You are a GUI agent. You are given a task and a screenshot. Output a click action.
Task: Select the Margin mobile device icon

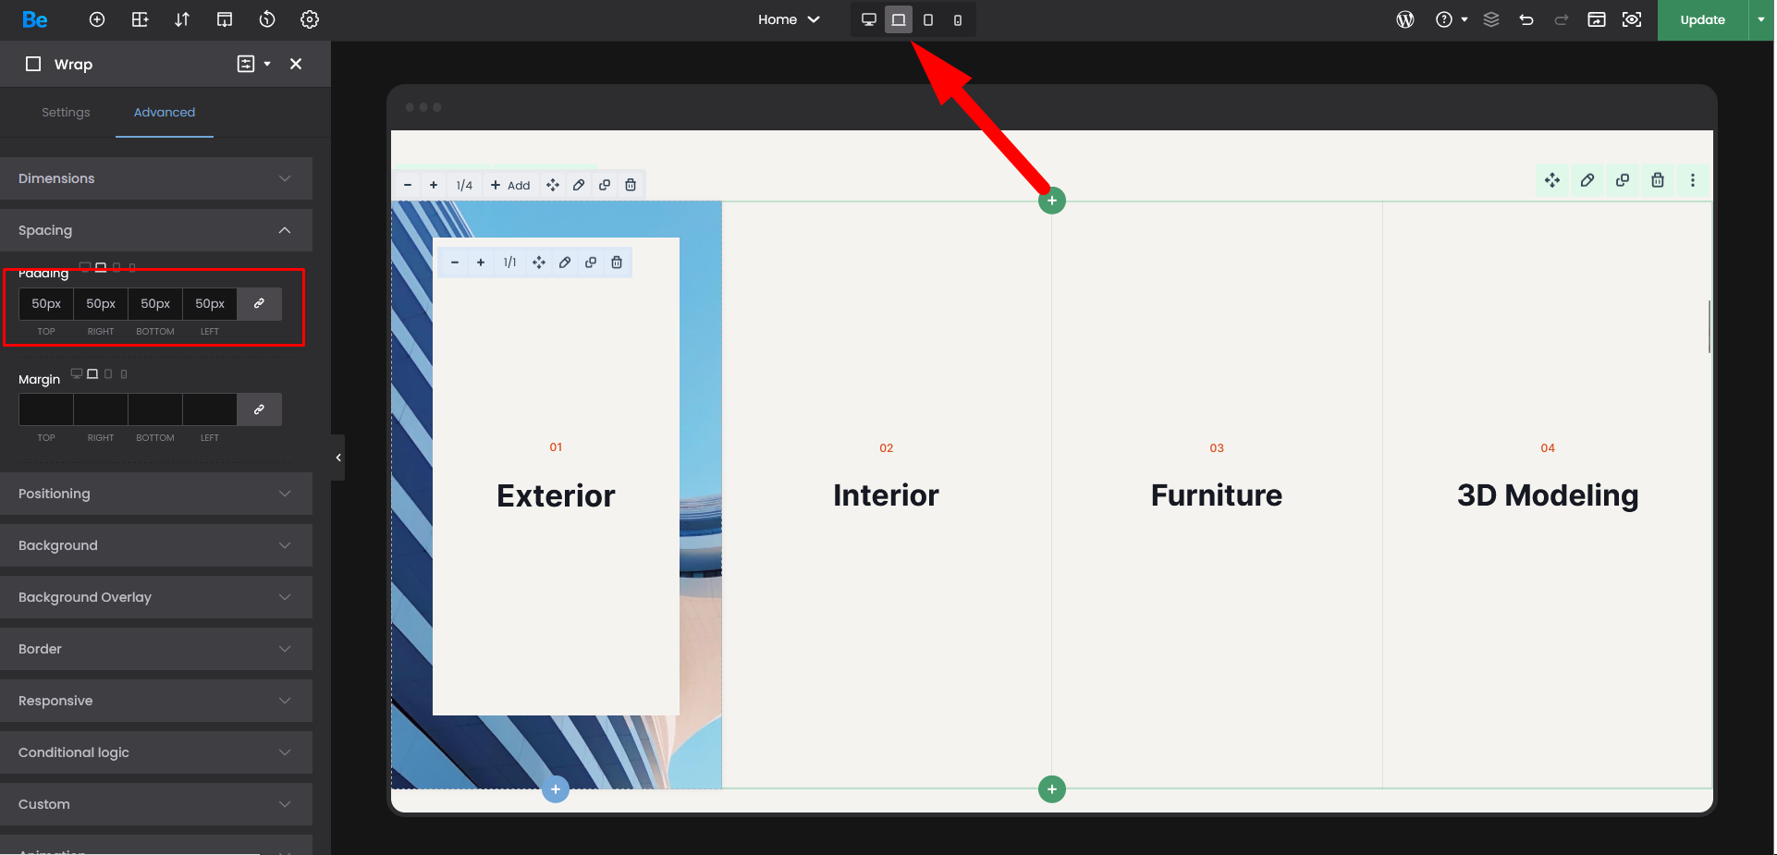(124, 374)
